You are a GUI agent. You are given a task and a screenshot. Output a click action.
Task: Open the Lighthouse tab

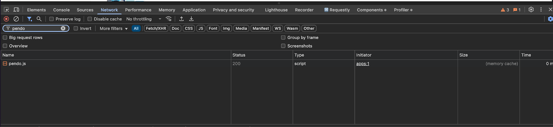pos(276,10)
